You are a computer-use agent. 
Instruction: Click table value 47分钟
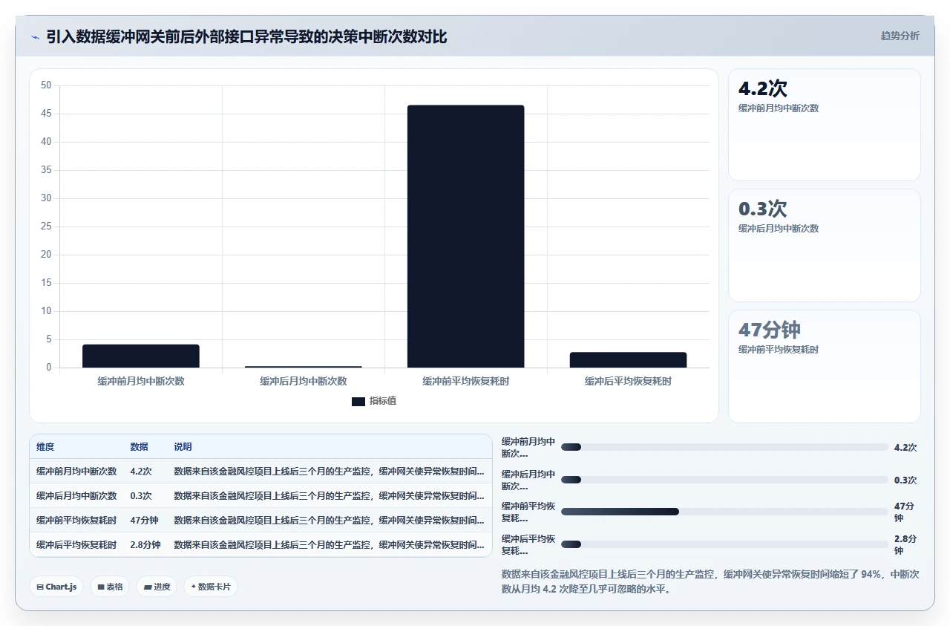145,521
